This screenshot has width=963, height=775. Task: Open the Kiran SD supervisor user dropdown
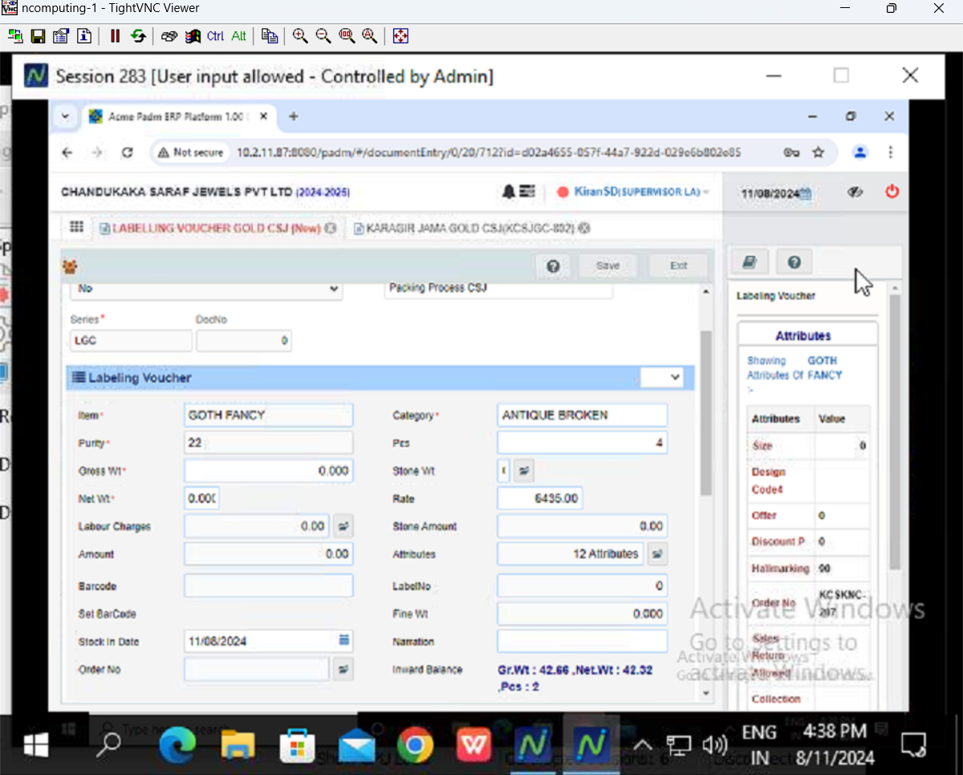click(x=634, y=193)
